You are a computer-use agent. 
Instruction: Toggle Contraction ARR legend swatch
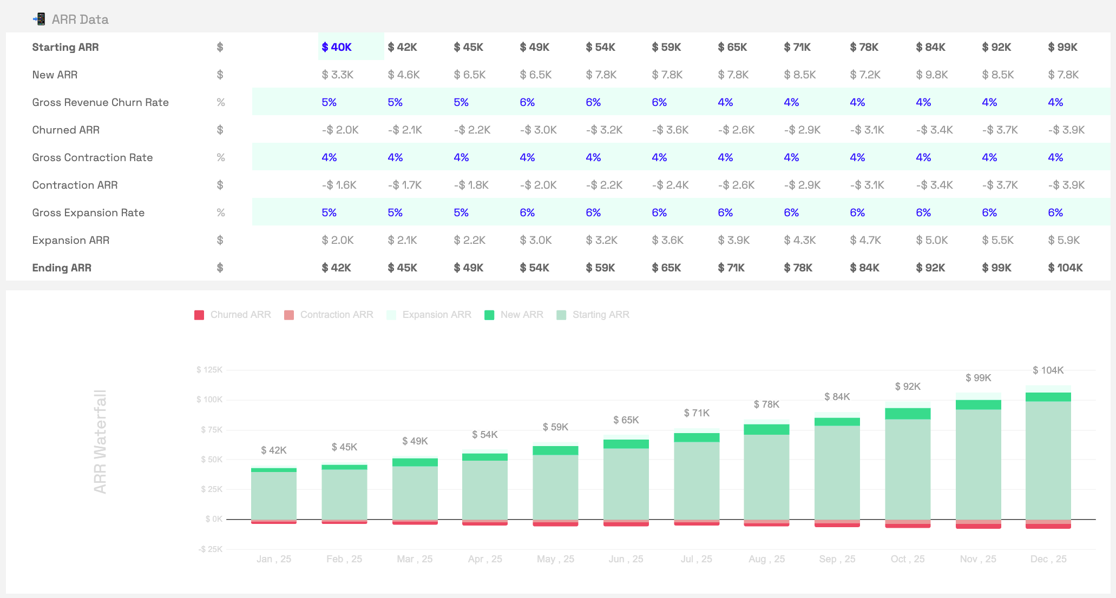(289, 315)
